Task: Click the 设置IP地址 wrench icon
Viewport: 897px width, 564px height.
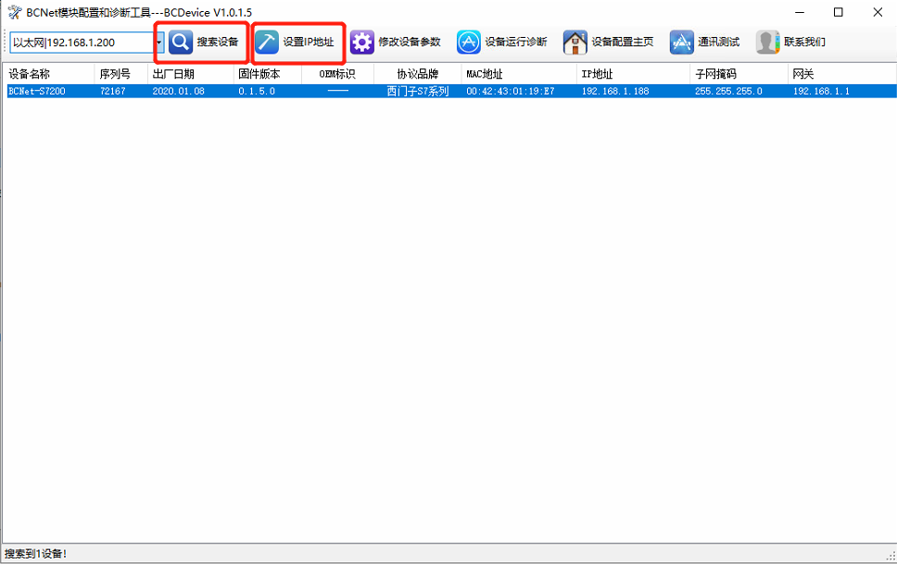Action: pyautogui.click(x=267, y=43)
